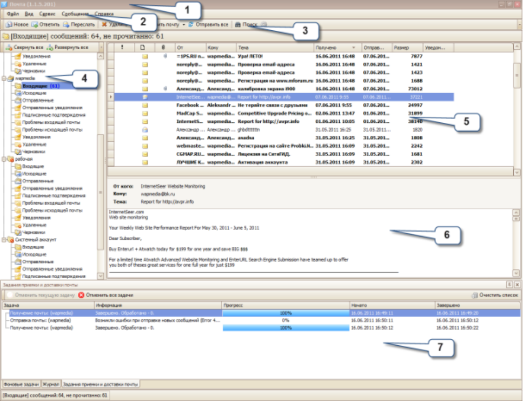Select Исходящие folder under wapmedia
This screenshot has width=523, height=401.
[x=34, y=93]
